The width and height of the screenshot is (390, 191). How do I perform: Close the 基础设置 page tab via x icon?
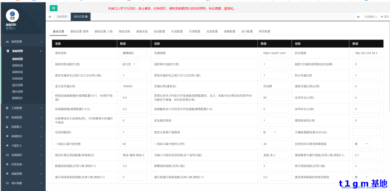point(86,17)
